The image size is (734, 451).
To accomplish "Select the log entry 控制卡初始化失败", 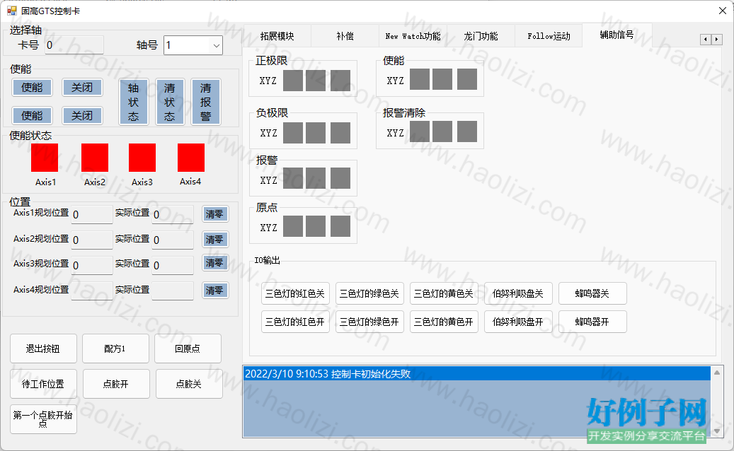I will click(476, 374).
